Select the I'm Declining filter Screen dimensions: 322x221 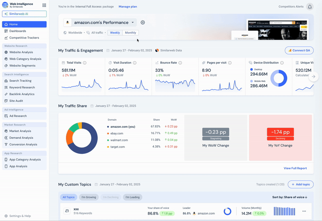[x=111, y=197]
